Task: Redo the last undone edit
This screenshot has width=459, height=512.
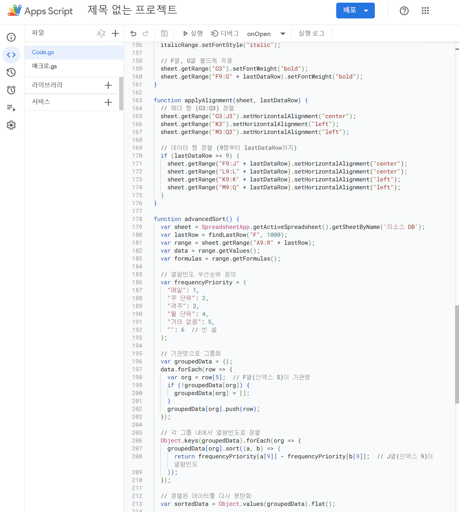Action: click(x=145, y=33)
